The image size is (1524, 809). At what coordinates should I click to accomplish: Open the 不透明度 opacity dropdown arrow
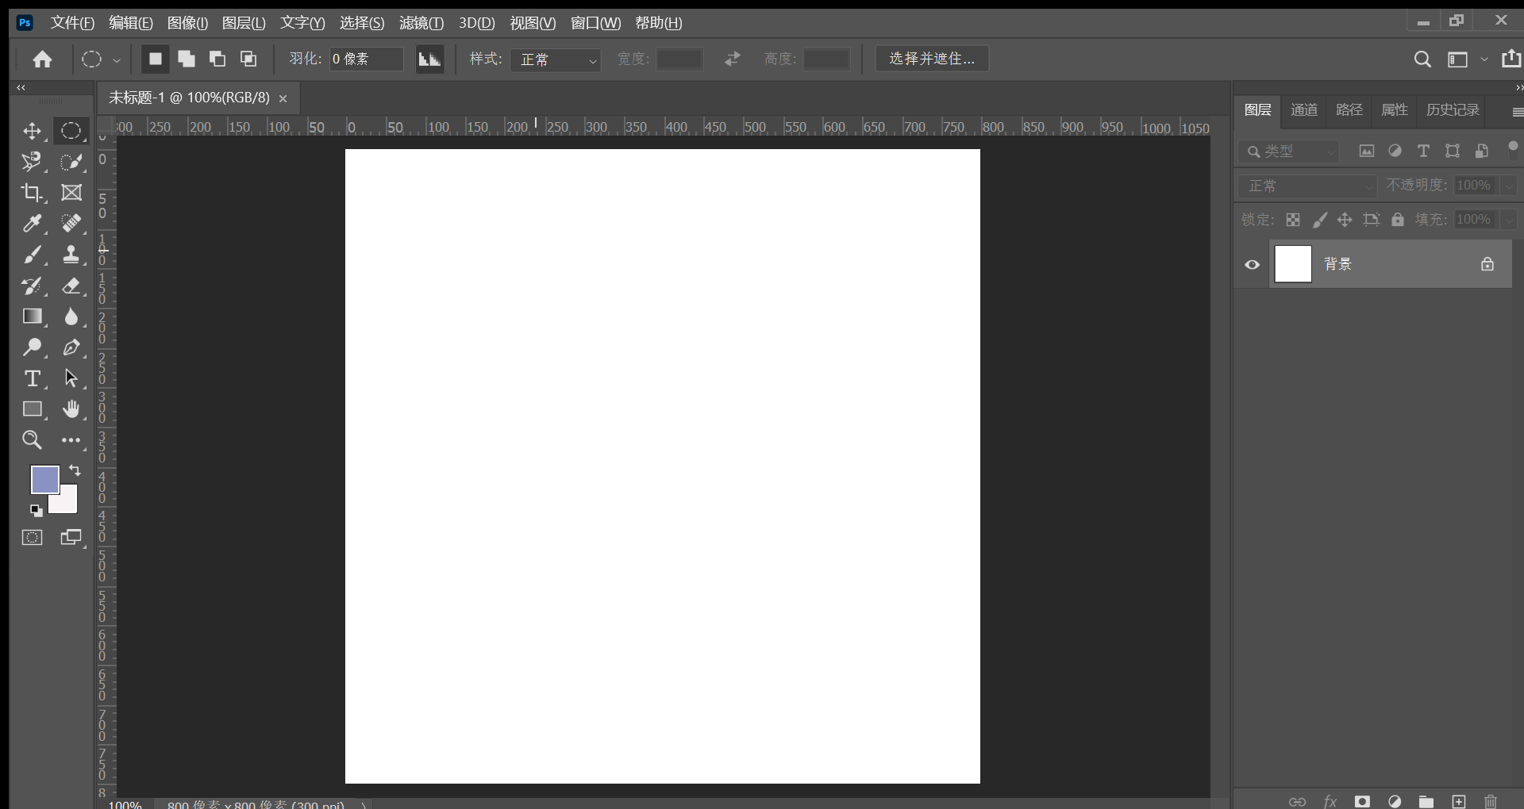point(1509,186)
